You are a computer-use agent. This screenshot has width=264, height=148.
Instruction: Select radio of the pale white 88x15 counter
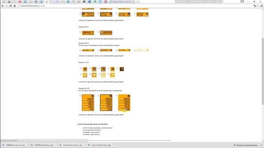(x=134, y=50)
